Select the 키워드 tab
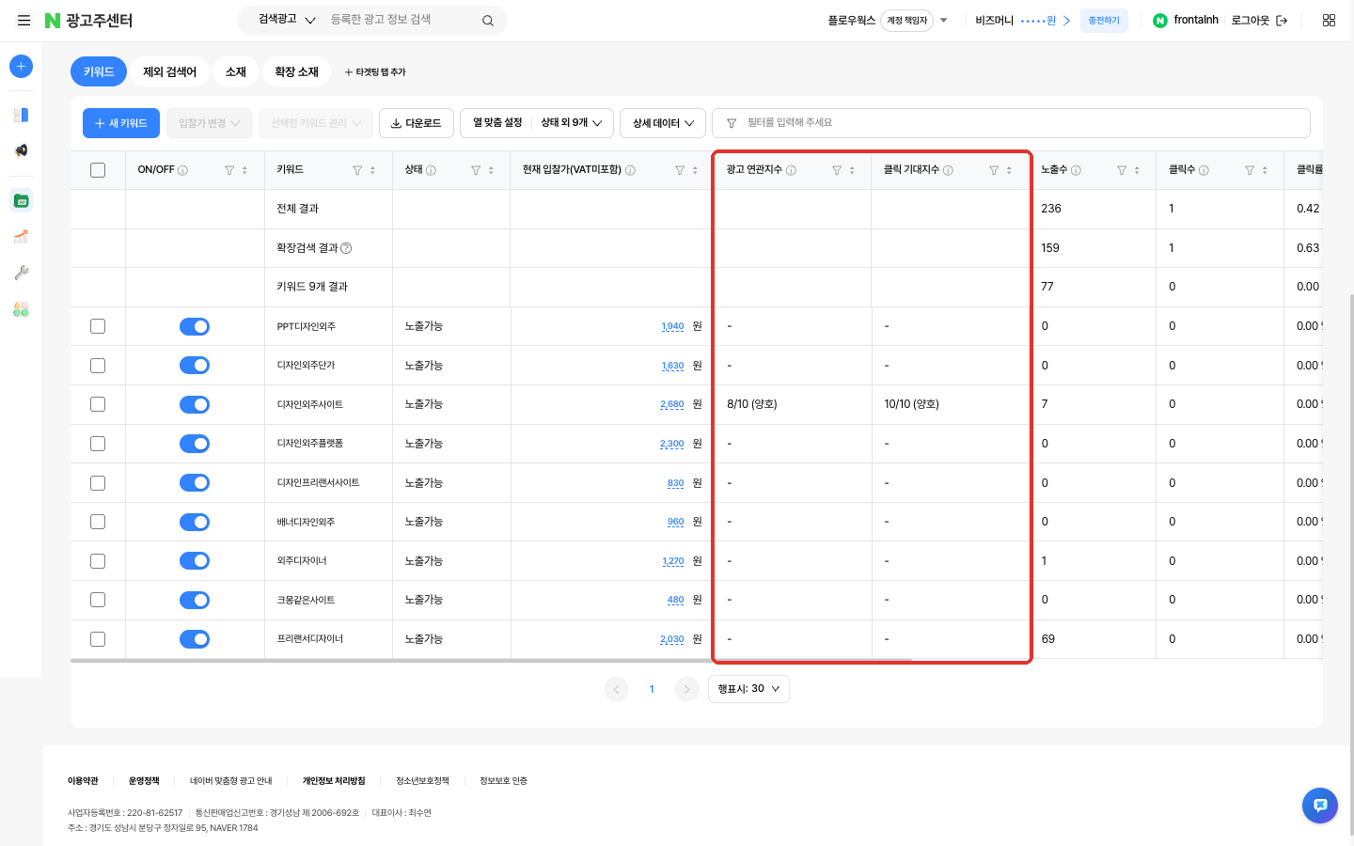Image resolution: width=1354 pixels, height=846 pixels. pyautogui.click(x=99, y=71)
